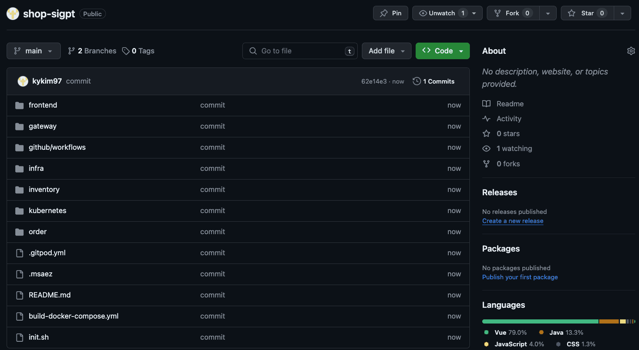Open the green Code dropdown

click(x=443, y=51)
